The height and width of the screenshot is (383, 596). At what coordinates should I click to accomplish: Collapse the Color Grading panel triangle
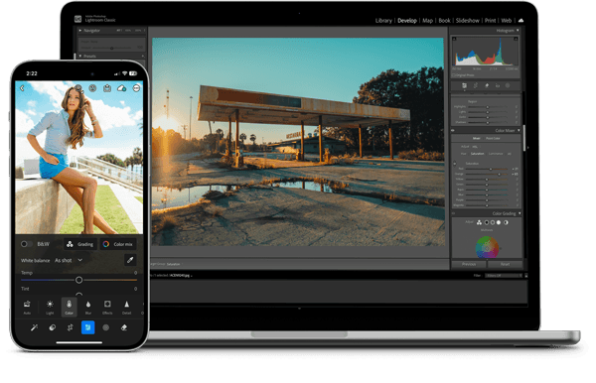pos(520,213)
